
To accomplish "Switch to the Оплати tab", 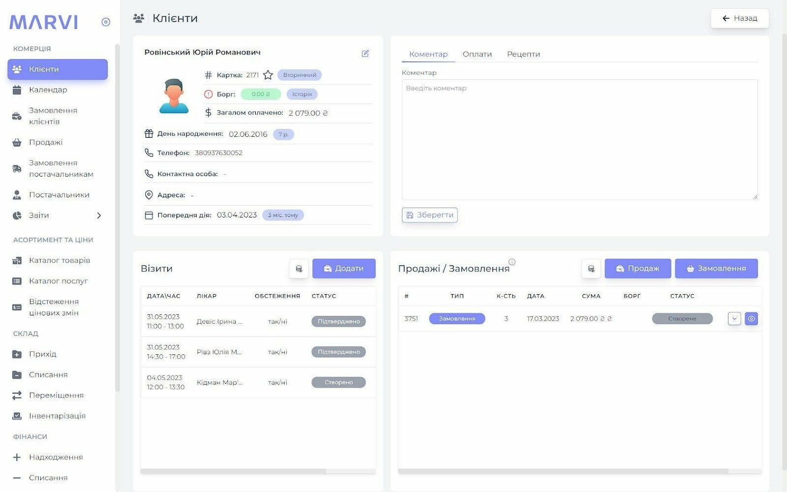I will point(477,54).
